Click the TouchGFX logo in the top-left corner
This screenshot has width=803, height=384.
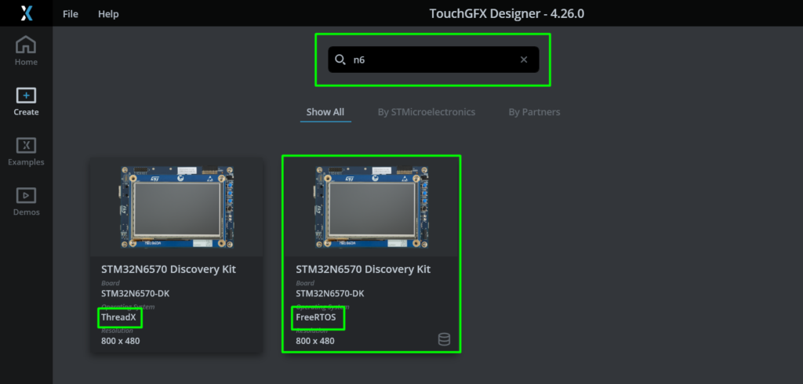[x=26, y=13]
